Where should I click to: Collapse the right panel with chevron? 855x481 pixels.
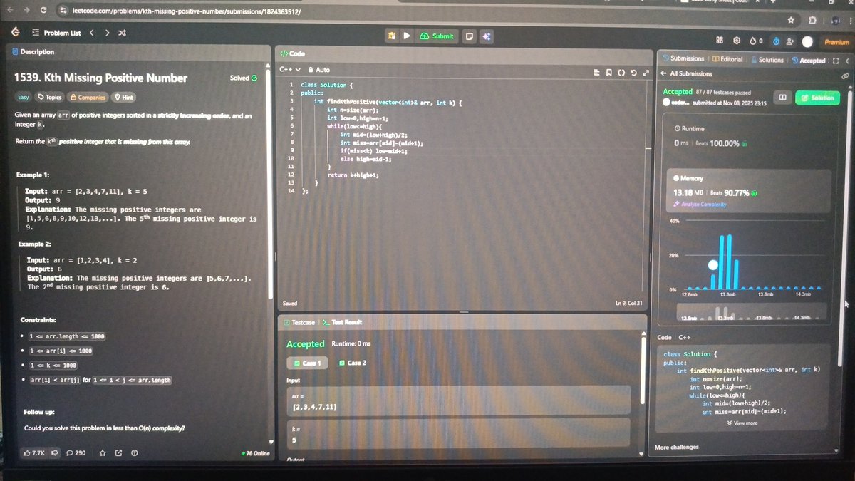tap(848, 61)
